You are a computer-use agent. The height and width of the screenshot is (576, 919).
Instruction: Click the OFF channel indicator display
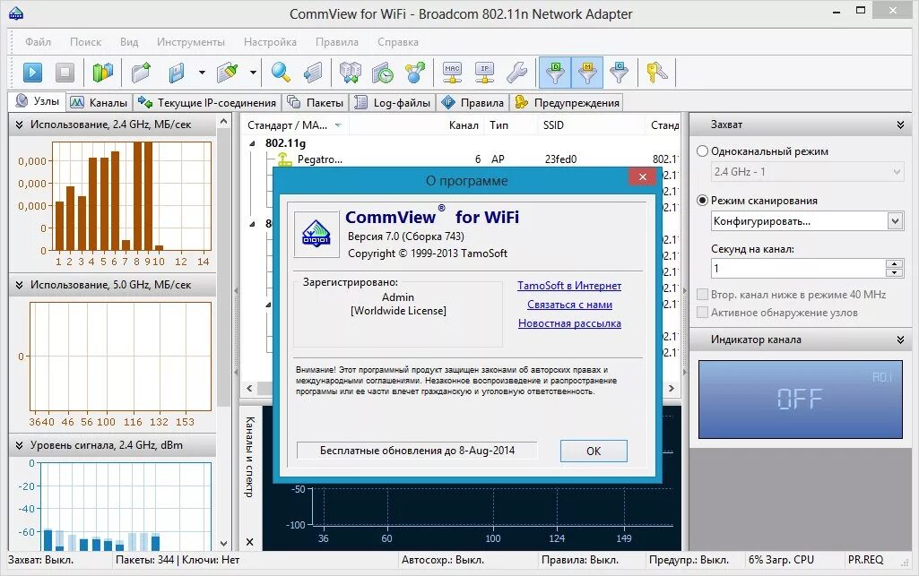coord(800,400)
